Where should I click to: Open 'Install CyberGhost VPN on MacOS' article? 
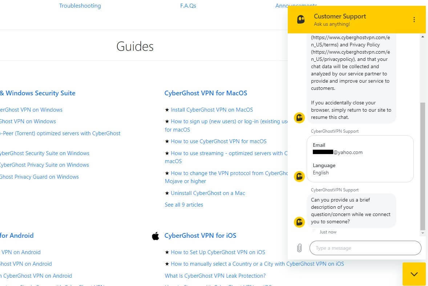(x=211, y=110)
